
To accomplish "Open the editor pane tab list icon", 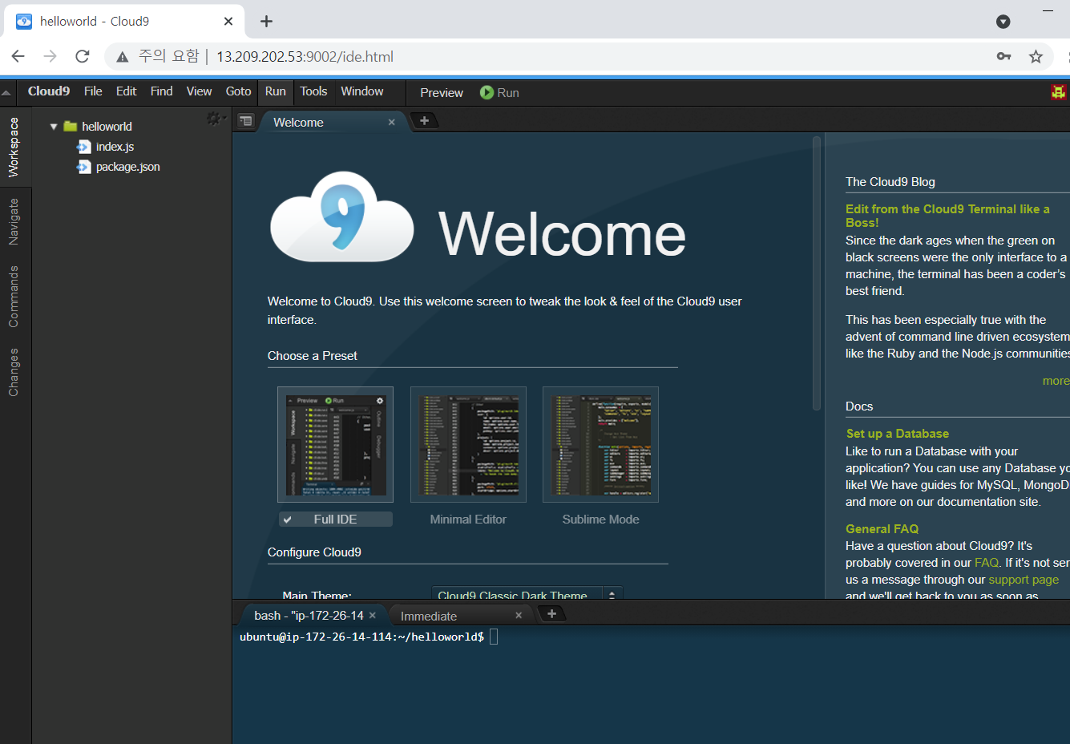I will pyautogui.click(x=246, y=121).
